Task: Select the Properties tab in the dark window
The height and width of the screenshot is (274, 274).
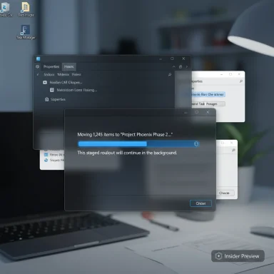Action: coord(51,66)
